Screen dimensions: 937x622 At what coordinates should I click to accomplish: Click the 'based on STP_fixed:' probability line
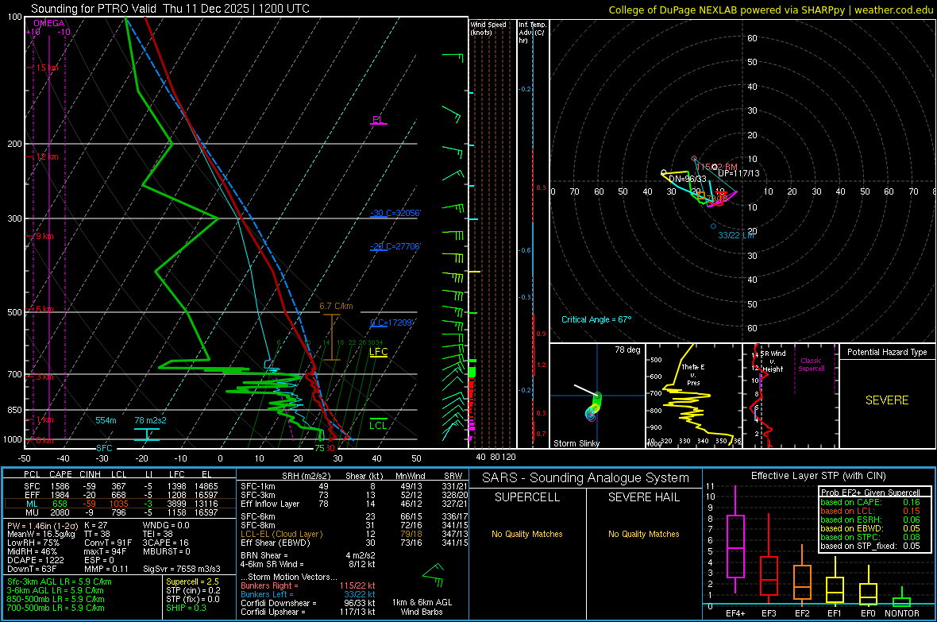tap(870, 546)
